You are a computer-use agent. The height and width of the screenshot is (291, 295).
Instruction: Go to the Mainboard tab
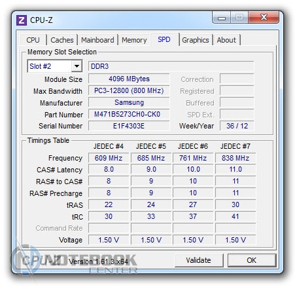tap(97, 40)
